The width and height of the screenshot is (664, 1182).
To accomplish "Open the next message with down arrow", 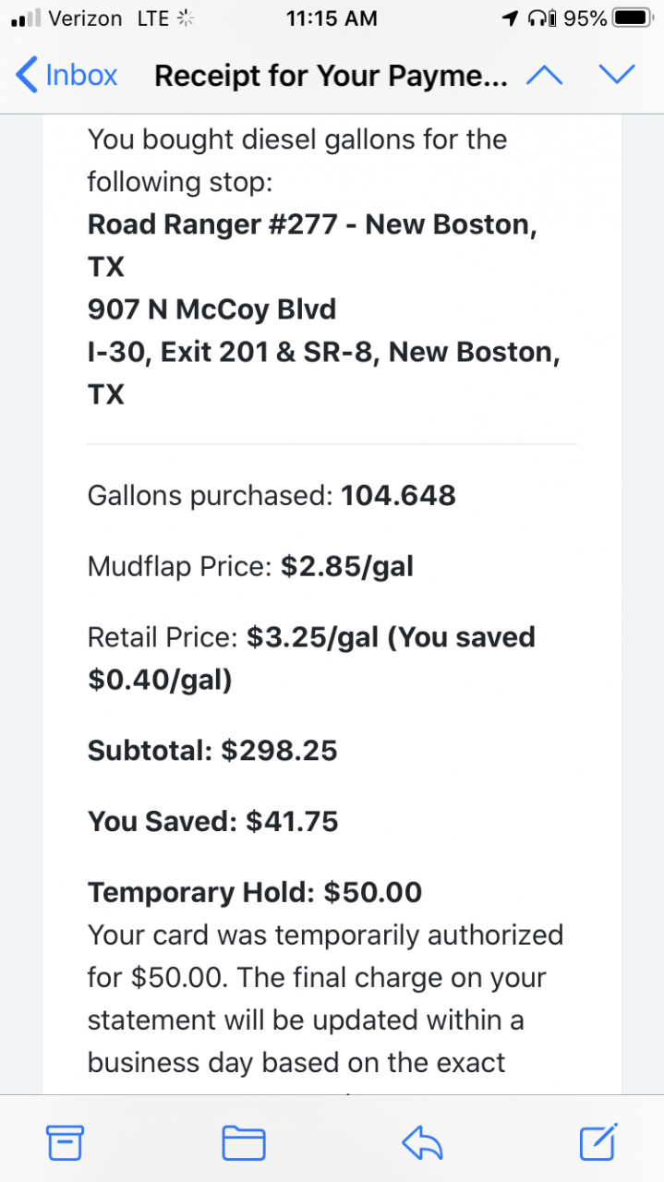I will pos(617,75).
